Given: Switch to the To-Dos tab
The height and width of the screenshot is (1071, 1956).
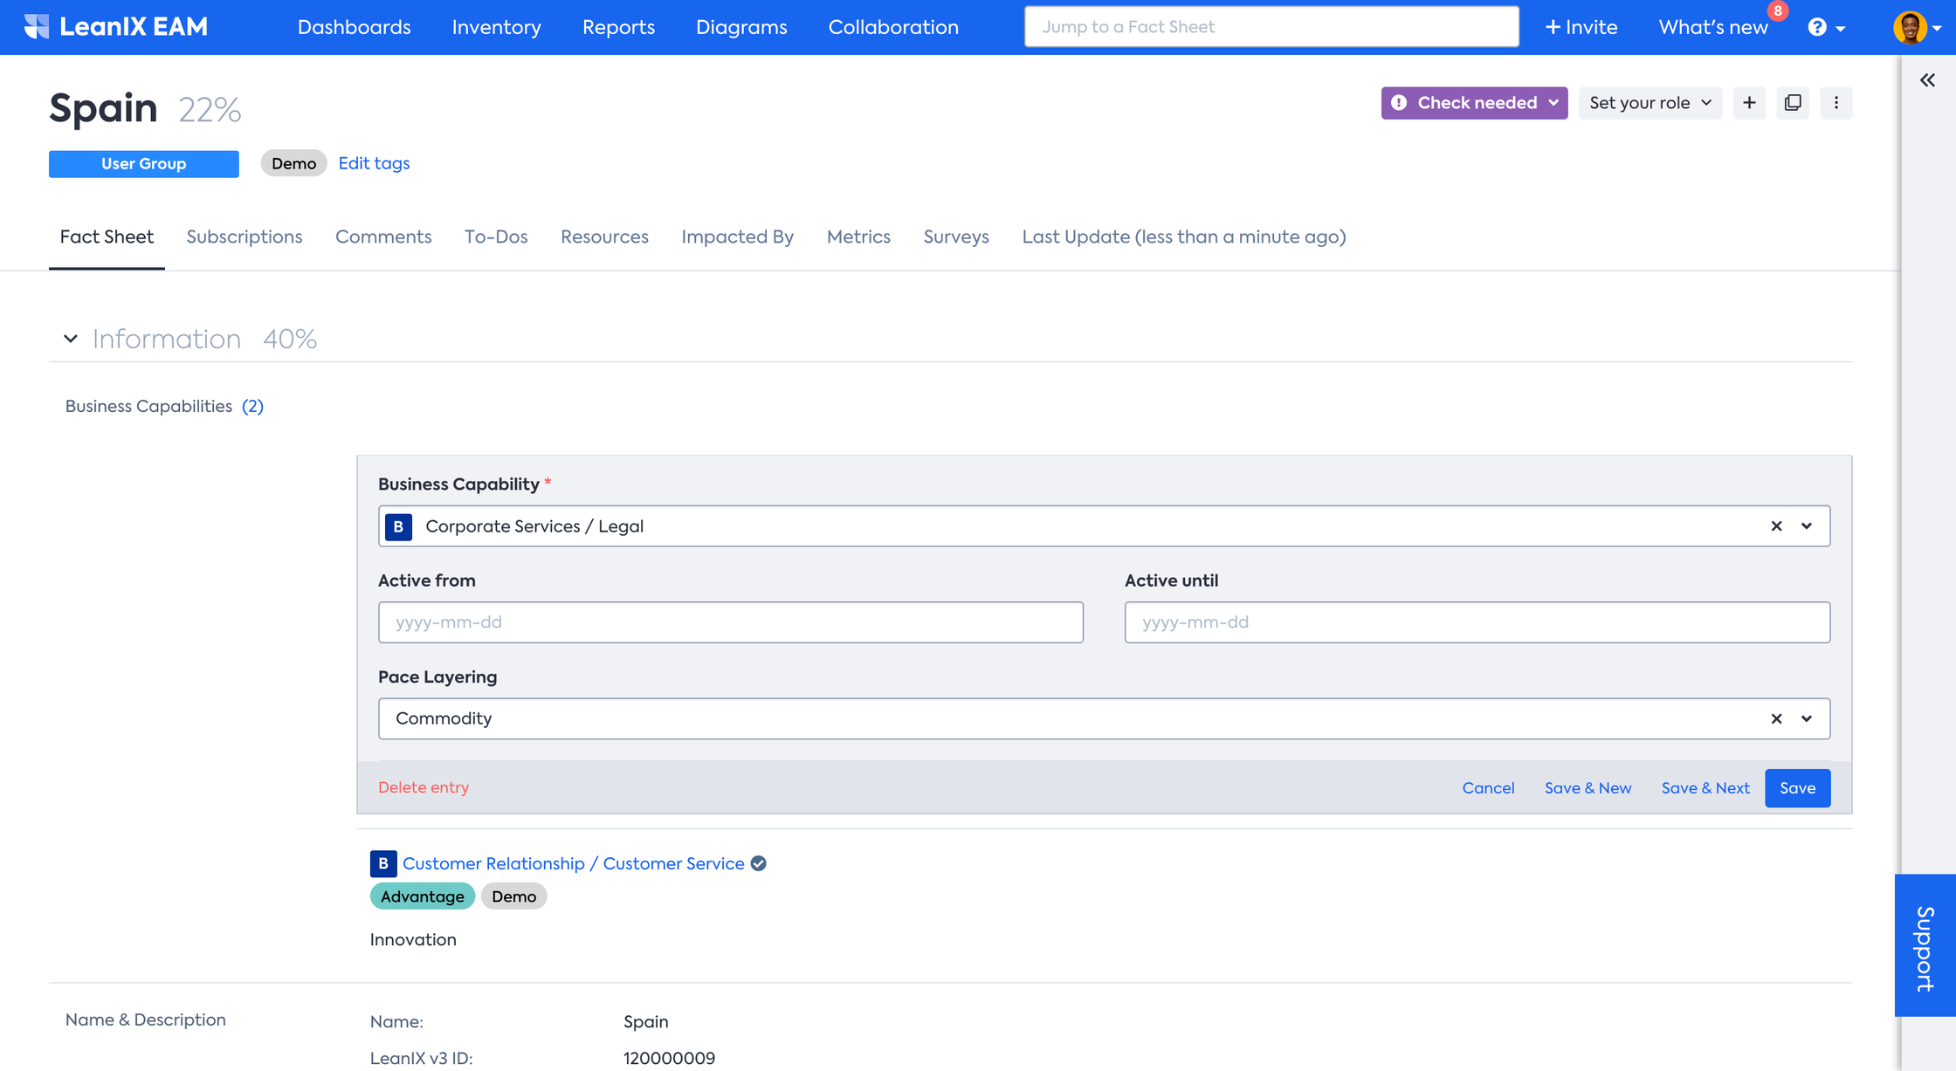Looking at the screenshot, I should pyautogui.click(x=496, y=237).
